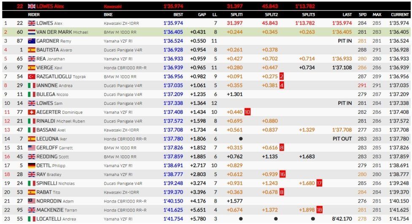Viewport: 412px width, 224px height.
Task: Click the MAX column header
Action: [377, 15]
